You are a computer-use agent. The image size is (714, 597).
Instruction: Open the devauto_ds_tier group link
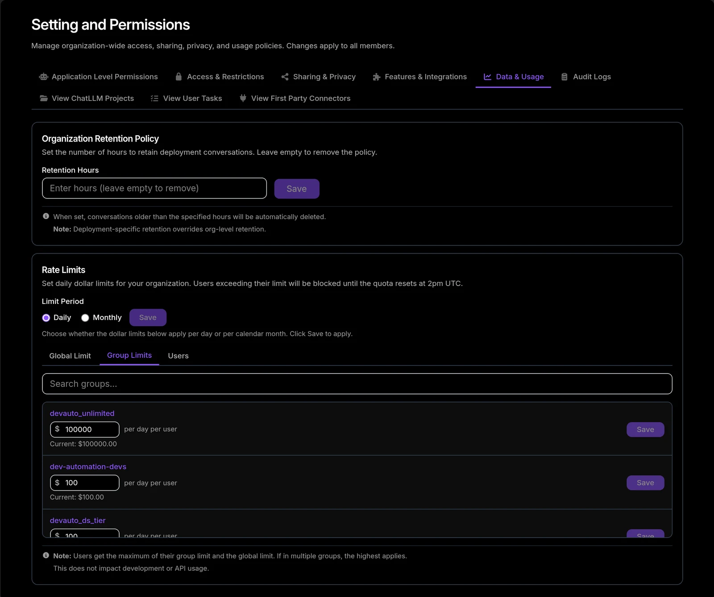tap(78, 520)
